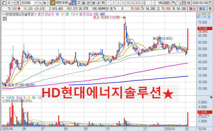Close the volume pane with X icon

(211, 97)
